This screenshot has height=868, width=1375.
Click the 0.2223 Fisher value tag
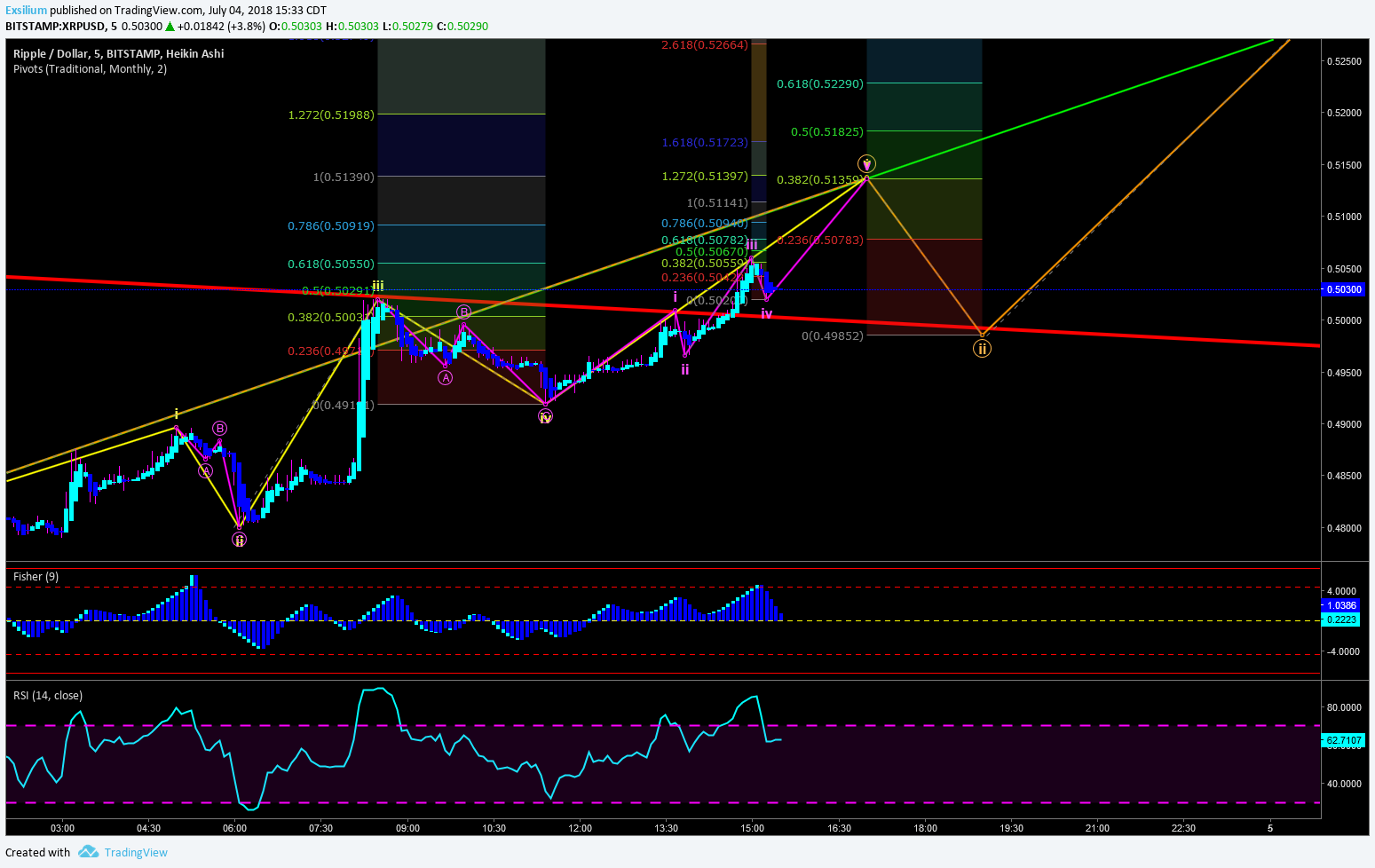[x=1340, y=619]
